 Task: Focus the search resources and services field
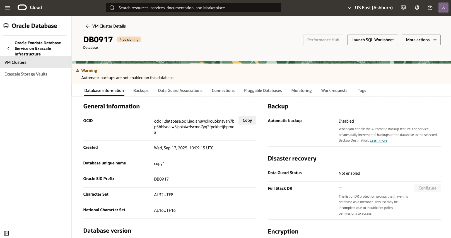tap(194, 8)
